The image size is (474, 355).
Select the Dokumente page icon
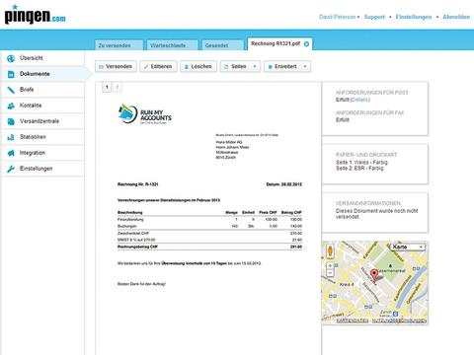11,74
